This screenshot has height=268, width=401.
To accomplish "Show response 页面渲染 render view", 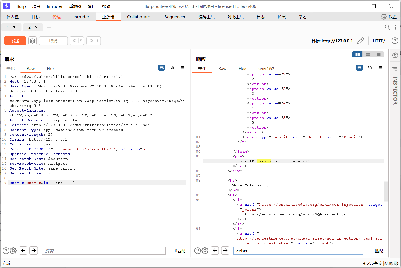I will pos(266,68).
